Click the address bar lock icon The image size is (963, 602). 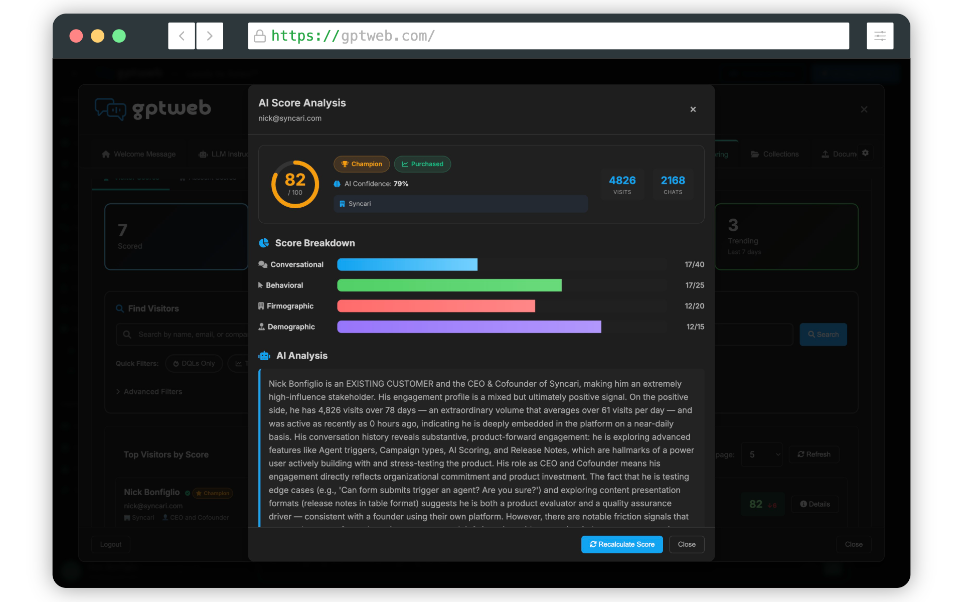click(x=260, y=36)
